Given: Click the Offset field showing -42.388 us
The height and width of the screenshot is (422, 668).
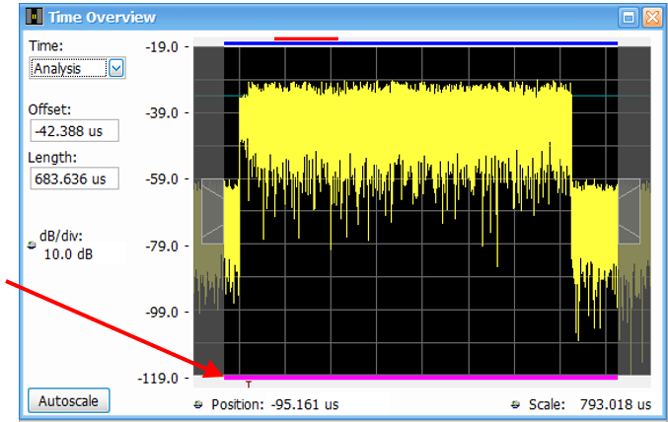Looking at the screenshot, I should pyautogui.click(x=74, y=130).
